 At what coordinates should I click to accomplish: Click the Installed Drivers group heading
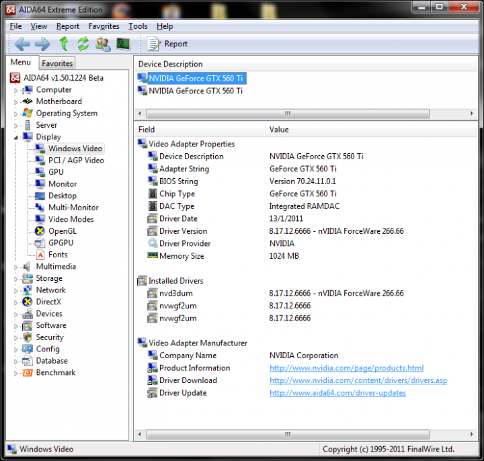pyautogui.click(x=170, y=281)
